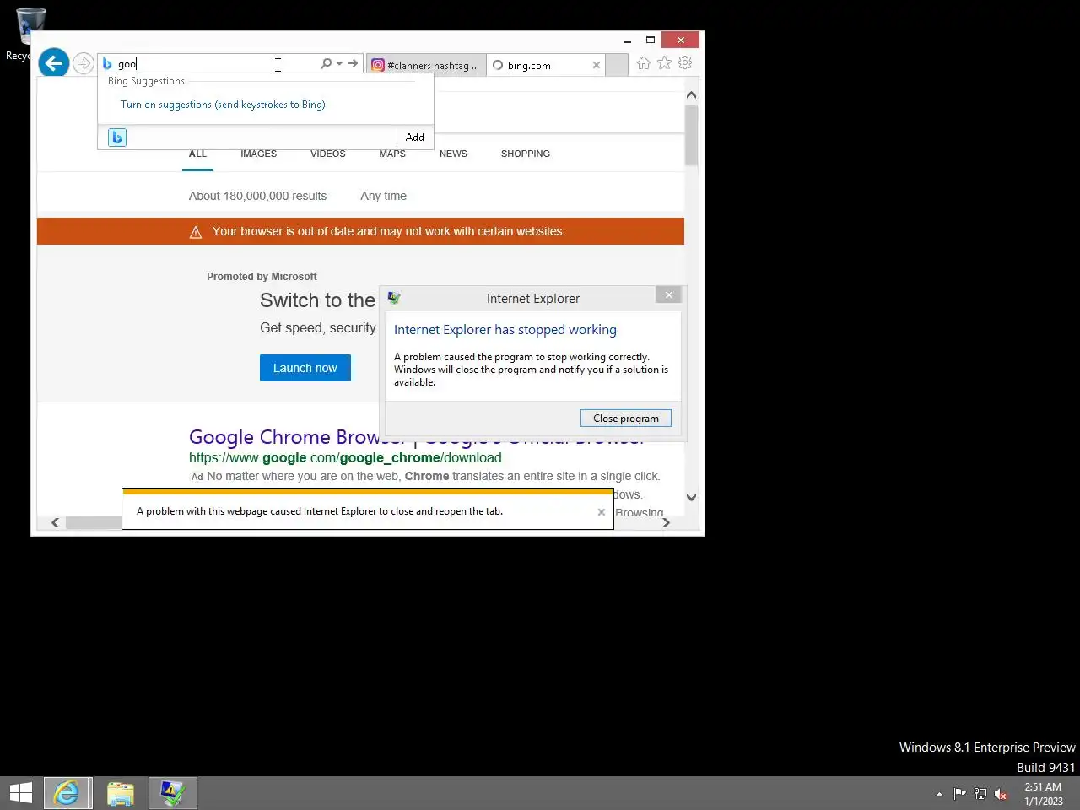Click the Bing logo in the address bar
The height and width of the screenshot is (810, 1080).
tap(107, 63)
